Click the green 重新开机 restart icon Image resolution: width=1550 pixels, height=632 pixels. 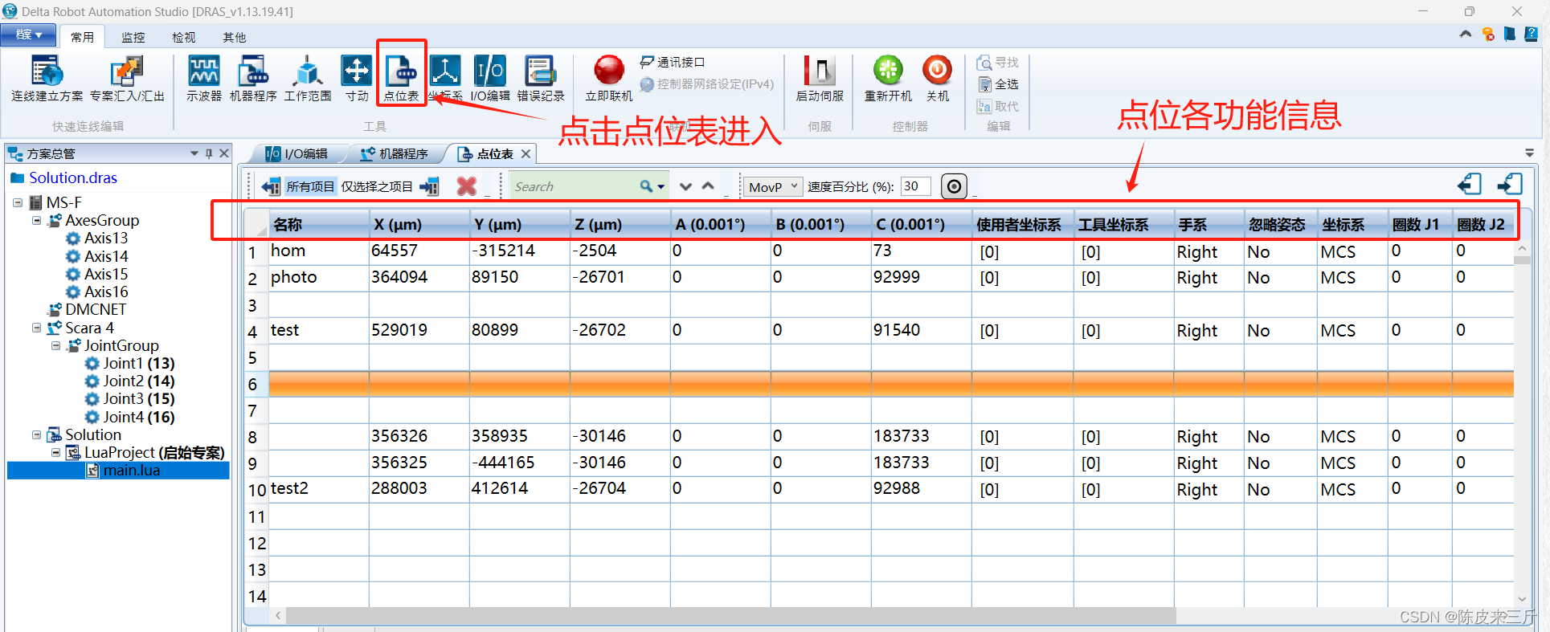pos(888,79)
